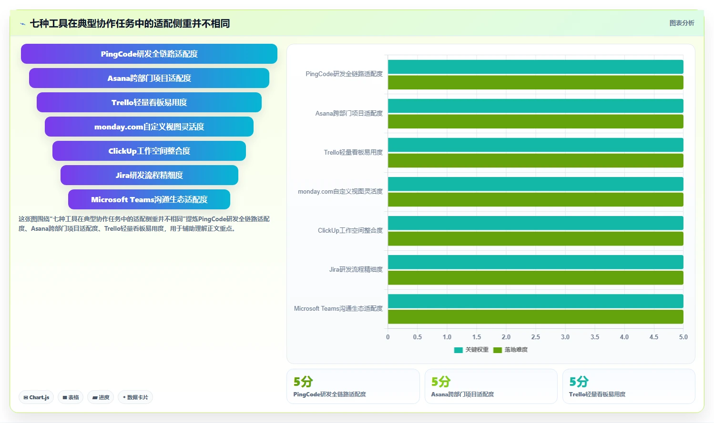Image resolution: width=714 pixels, height=423 pixels.
Task: Click chart axis label Trello轻量看板易用度
Action: coord(353,152)
